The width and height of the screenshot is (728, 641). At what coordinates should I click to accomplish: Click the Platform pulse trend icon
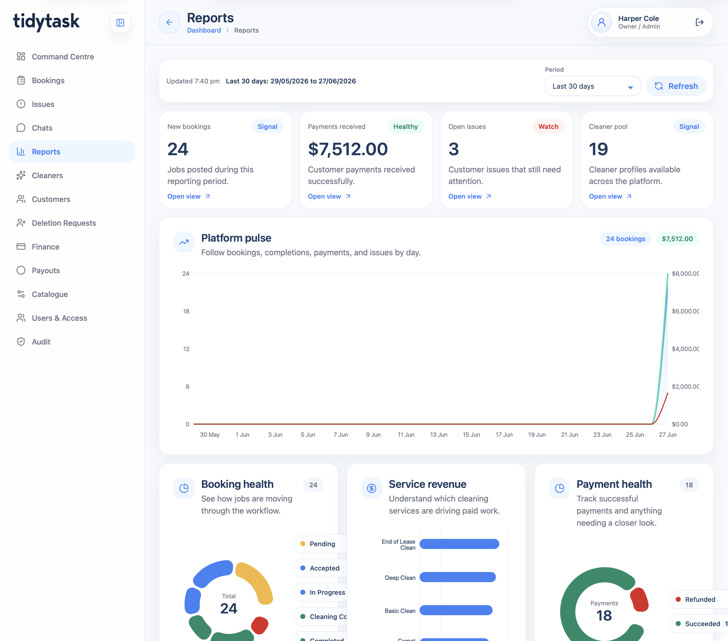point(184,242)
